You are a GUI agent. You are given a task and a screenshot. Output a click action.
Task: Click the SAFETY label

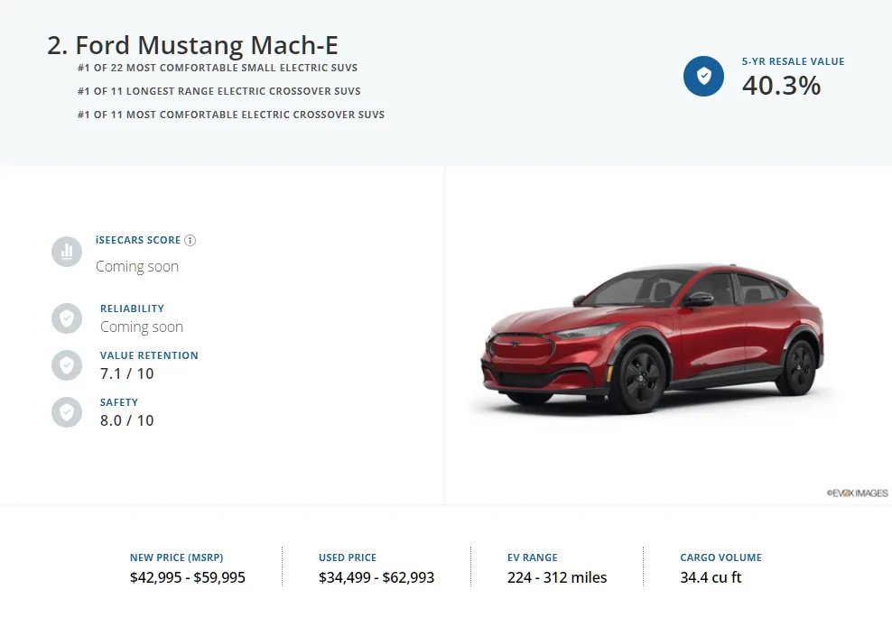[119, 402]
